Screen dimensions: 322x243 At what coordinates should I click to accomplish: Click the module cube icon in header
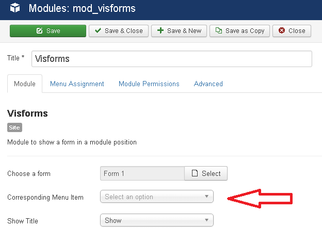click(x=15, y=8)
